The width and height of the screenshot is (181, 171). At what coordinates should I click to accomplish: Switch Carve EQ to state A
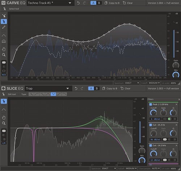[93, 3]
